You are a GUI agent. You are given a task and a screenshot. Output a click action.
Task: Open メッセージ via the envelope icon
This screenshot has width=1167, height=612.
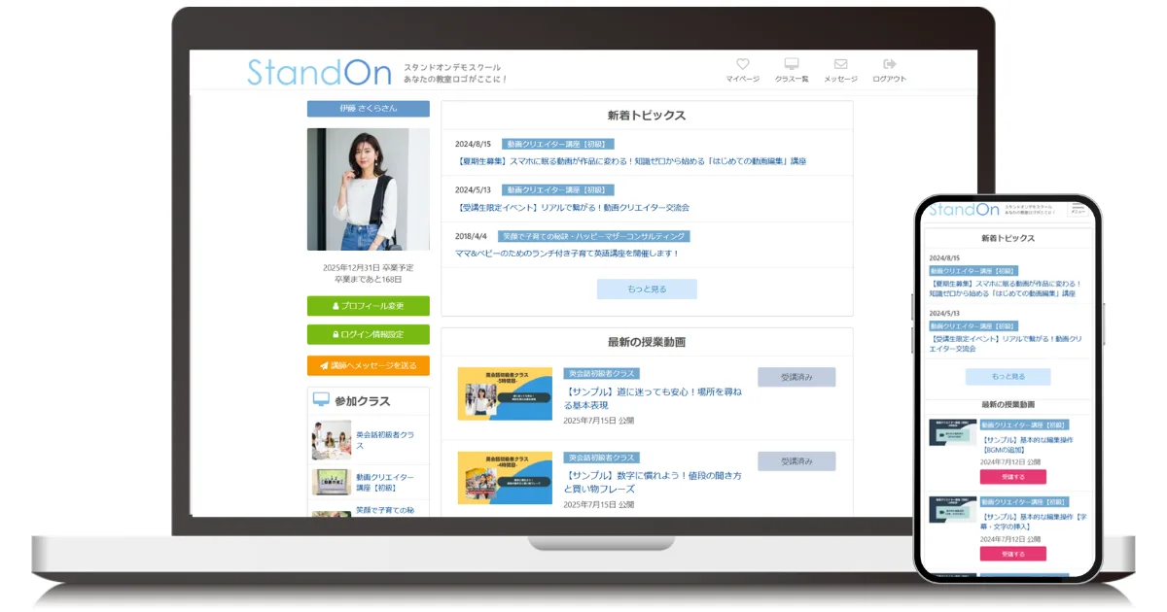(x=840, y=65)
